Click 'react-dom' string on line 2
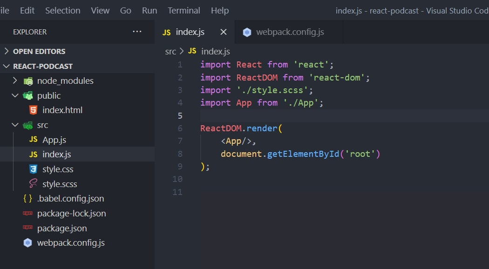The height and width of the screenshot is (269, 489). 337,78
